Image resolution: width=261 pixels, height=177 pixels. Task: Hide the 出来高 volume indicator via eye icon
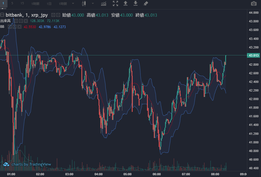coord(16,21)
